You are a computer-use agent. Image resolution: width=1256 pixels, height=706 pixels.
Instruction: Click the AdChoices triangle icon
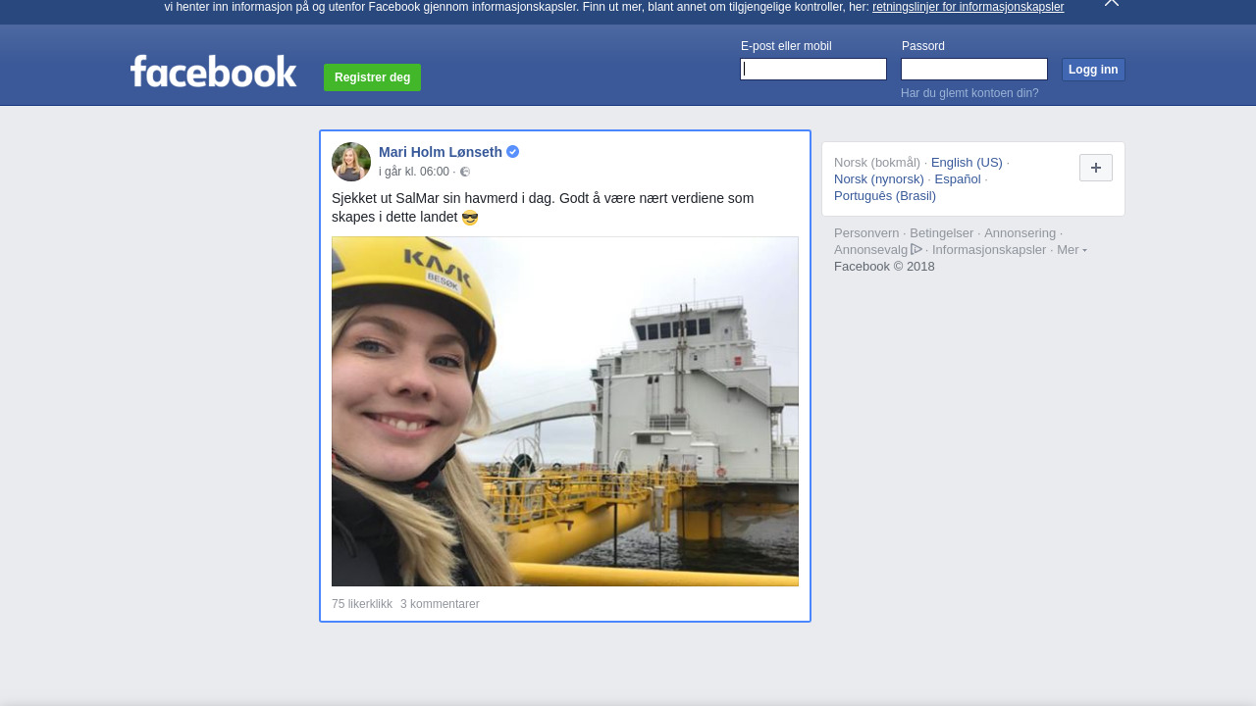click(x=916, y=249)
